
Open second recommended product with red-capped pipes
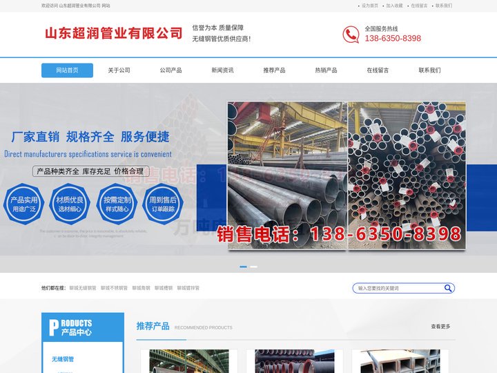tap(295, 361)
